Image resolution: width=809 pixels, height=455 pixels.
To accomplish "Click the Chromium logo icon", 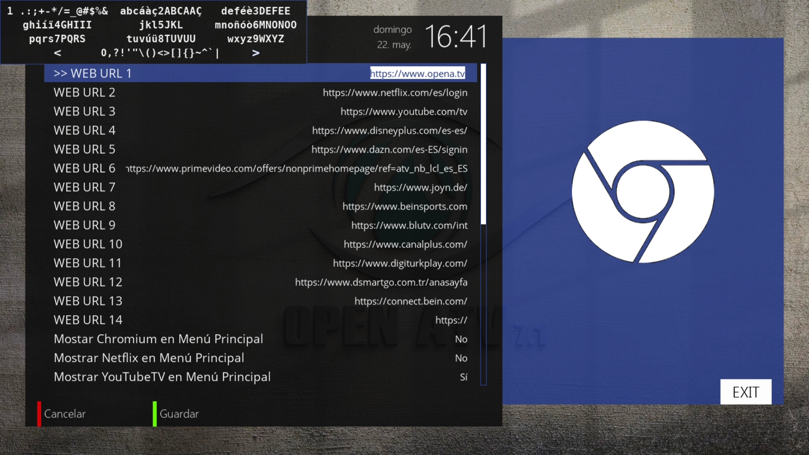I will pyautogui.click(x=643, y=192).
